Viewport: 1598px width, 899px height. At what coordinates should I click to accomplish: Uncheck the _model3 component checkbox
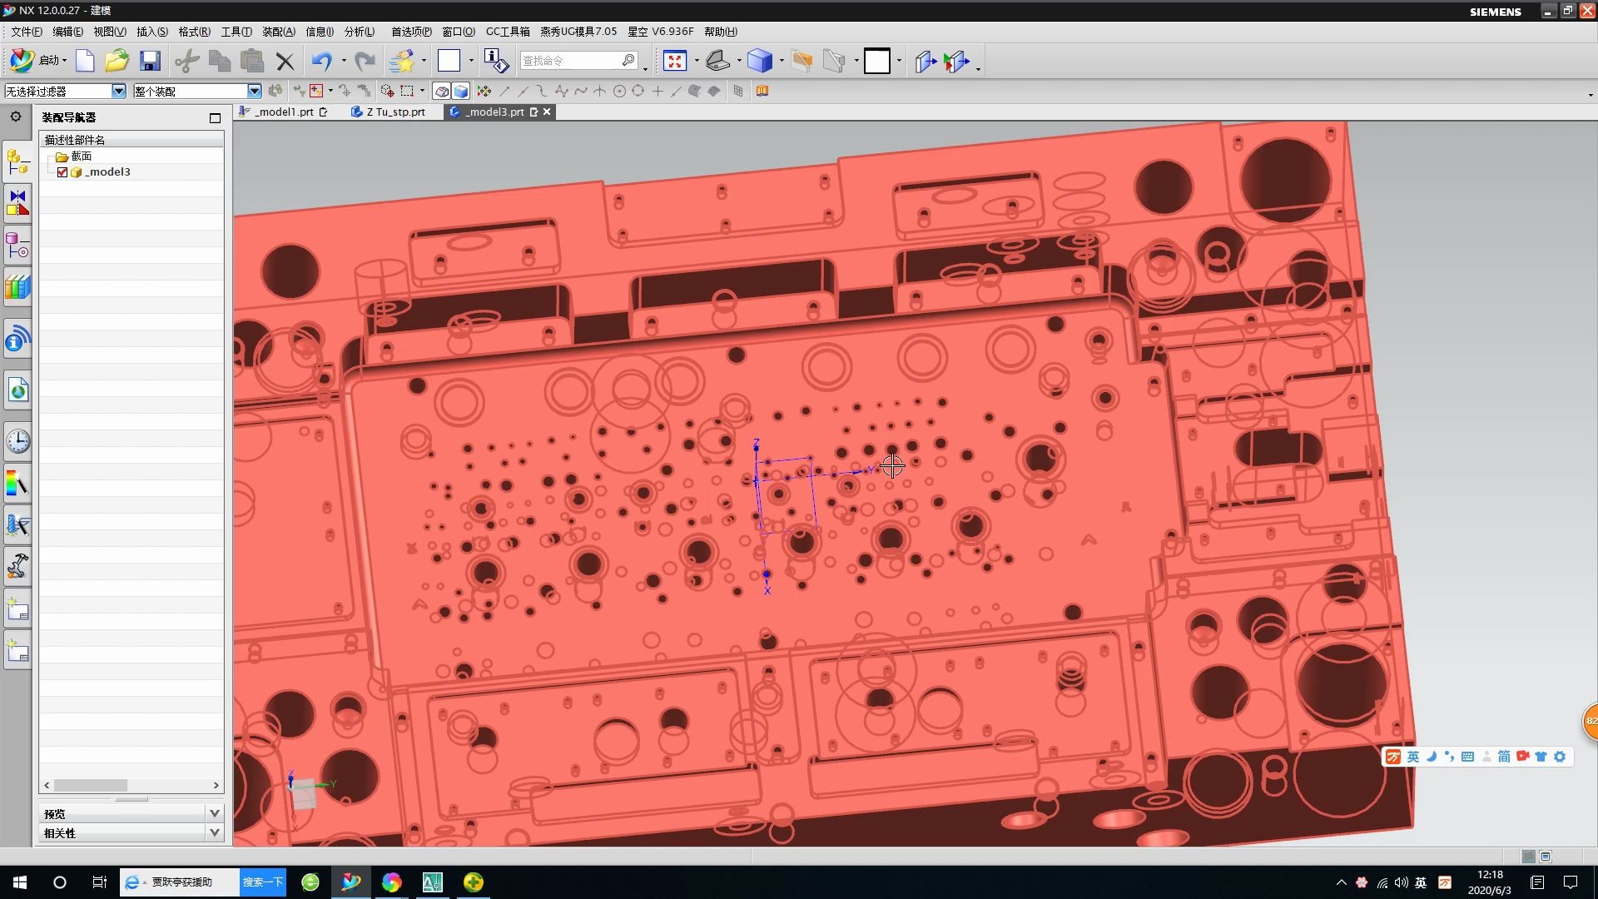coord(62,172)
